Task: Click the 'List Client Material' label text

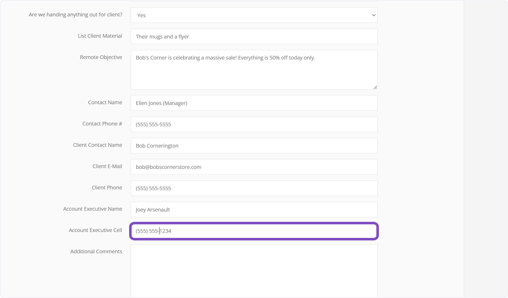Action: pyautogui.click(x=100, y=36)
